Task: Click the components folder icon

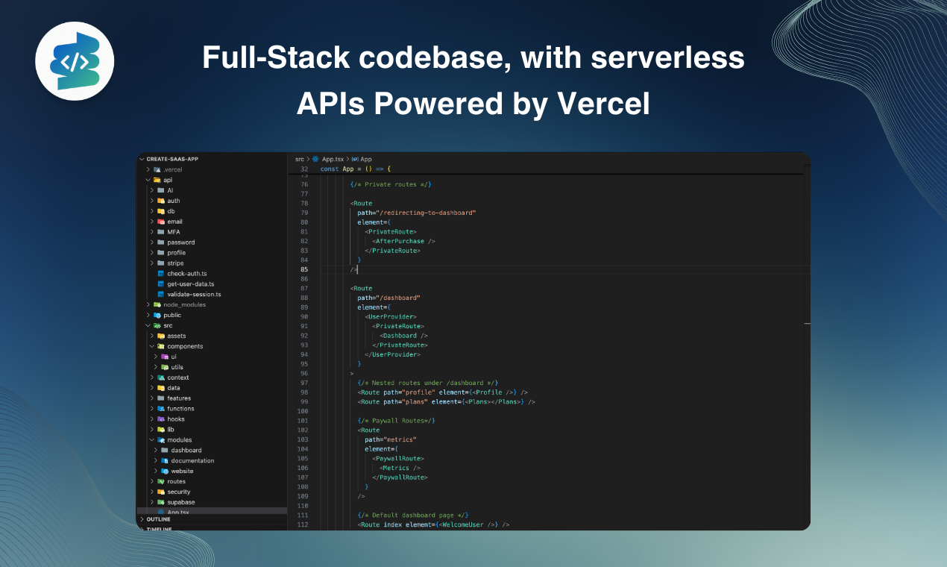Action: tap(161, 346)
